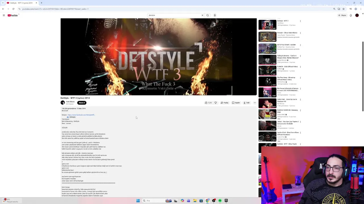Open the more actions ellipsis below video
This screenshot has height=204, width=364.
[x=255, y=103]
